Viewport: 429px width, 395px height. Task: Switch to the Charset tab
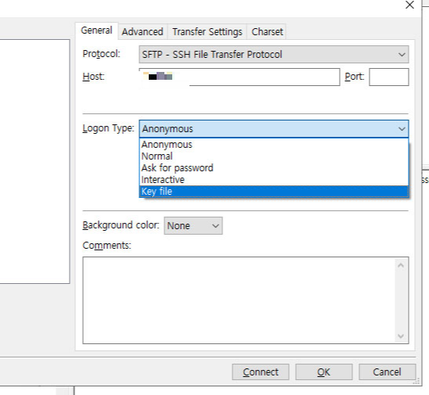[x=267, y=32]
